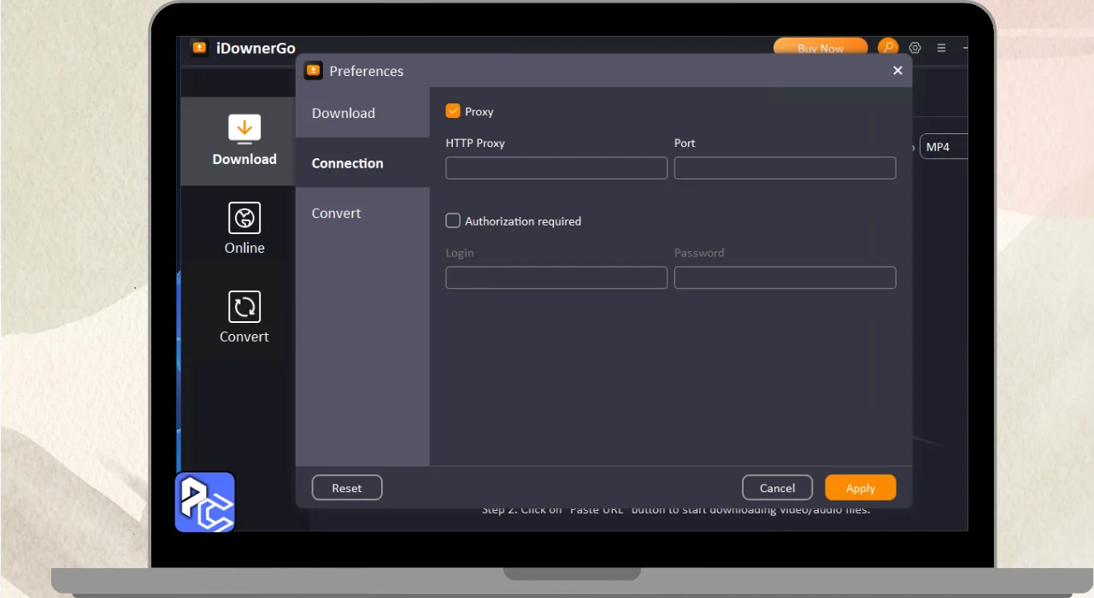1094x598 pixels.
Task: Click the blue PC logo icon
Action: point(205,502)
